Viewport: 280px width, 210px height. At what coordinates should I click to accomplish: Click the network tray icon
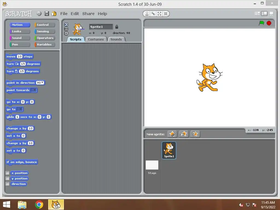[248, 205]
